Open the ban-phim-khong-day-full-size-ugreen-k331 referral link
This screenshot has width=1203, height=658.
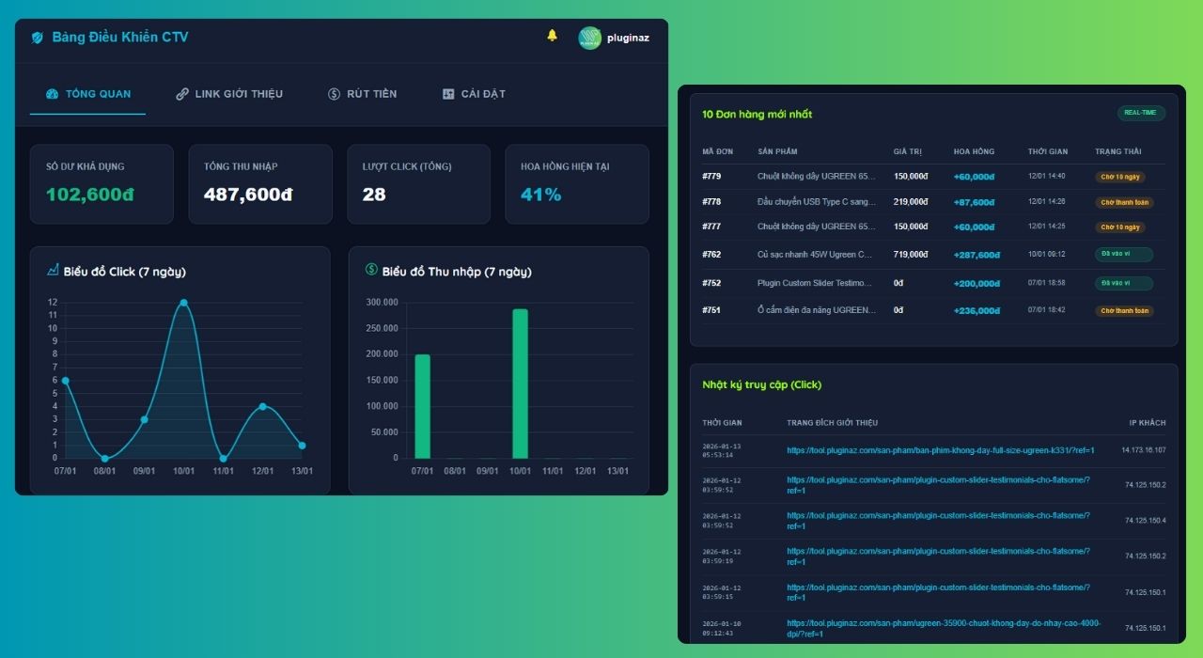click(x=940, y=450)
